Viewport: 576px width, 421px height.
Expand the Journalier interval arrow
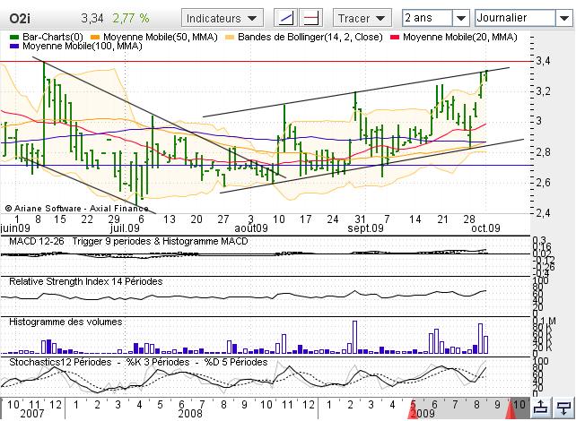(x=563, y=18)
